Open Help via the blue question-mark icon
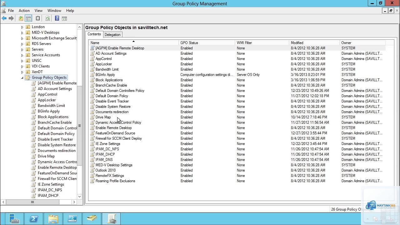 57,18
